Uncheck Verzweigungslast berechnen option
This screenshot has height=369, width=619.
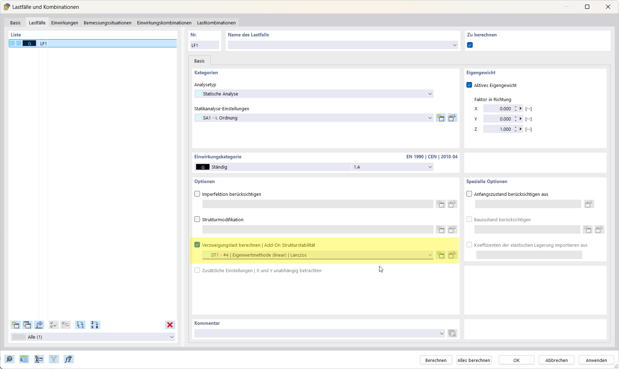(x=197, y=245)
